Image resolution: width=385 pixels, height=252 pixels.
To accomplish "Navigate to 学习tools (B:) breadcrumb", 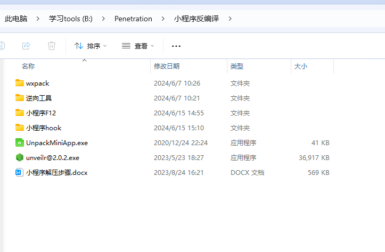I will point(71,19).
